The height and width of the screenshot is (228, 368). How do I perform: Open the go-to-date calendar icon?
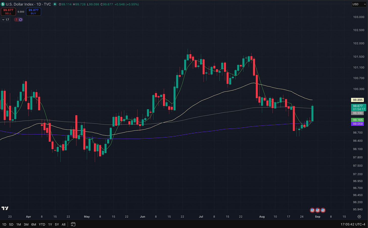[x=73, y=224]
